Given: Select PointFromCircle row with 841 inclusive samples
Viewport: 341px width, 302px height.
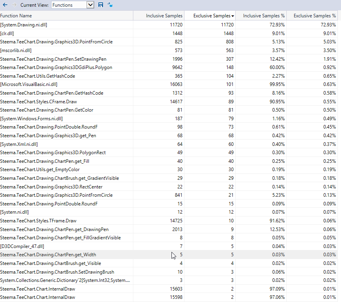Looking at the screenshot, I should (x=169, y=195).
